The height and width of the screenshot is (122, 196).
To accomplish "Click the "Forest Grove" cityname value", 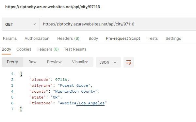I will [74, 85].
